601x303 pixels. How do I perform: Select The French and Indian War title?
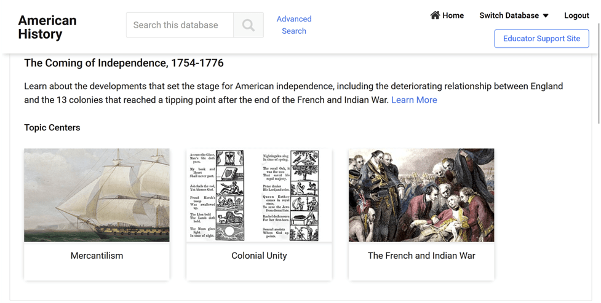[x=421, y=256]
